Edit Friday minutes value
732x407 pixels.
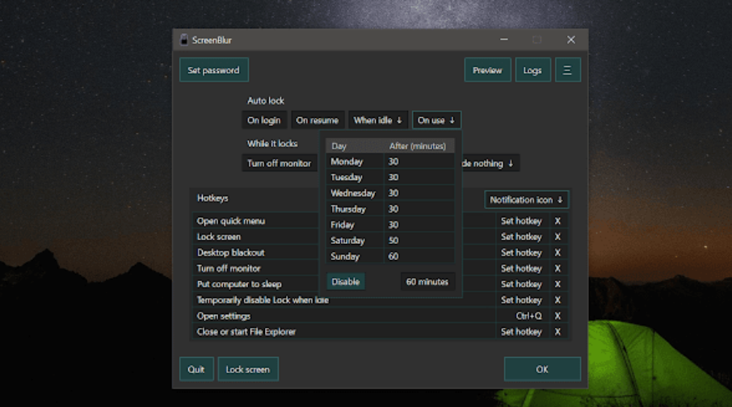[419, 224]
